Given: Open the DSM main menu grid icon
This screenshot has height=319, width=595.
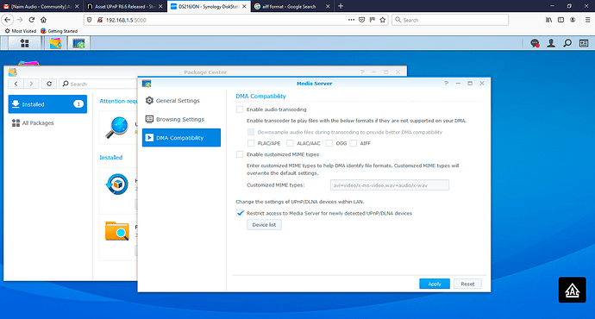Looking at the screenshot, I should [x=25, y=43].
